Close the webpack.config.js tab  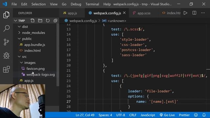(x=124, y=13)
